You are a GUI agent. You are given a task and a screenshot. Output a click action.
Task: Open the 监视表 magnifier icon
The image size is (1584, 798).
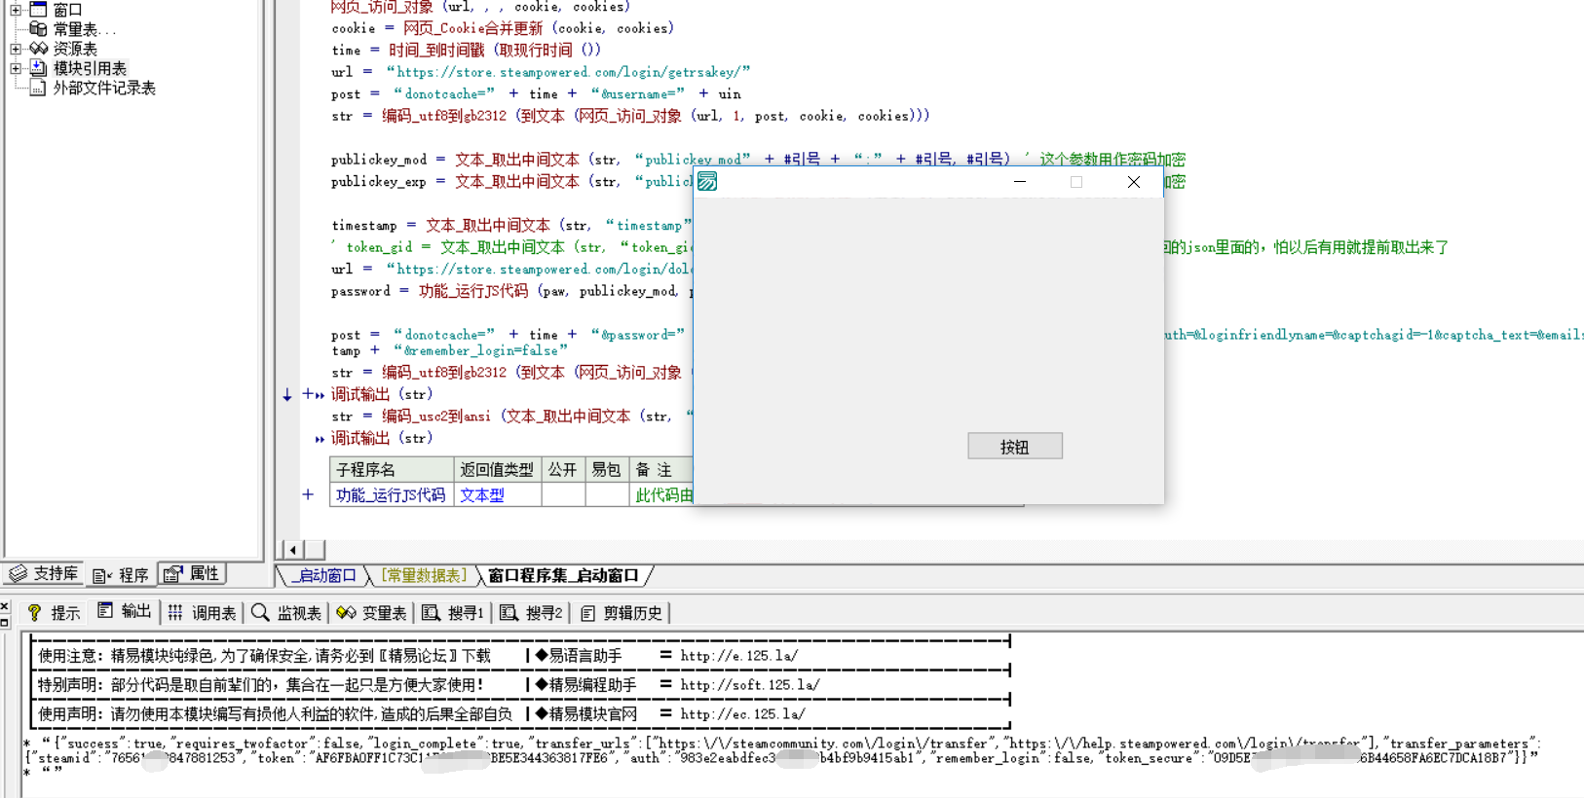(x=260, y=612)
